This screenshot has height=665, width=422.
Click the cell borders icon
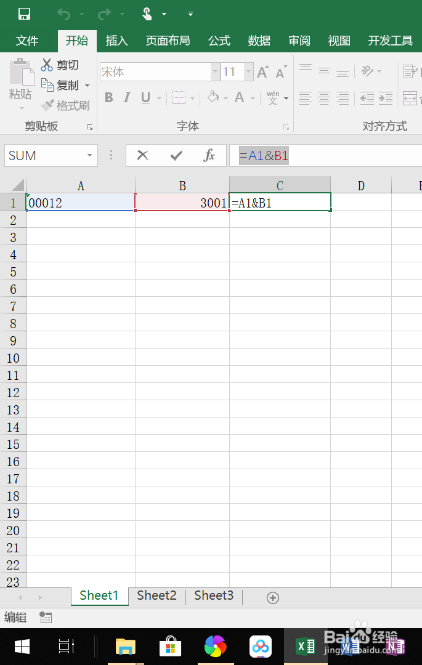tap(179, 98)
